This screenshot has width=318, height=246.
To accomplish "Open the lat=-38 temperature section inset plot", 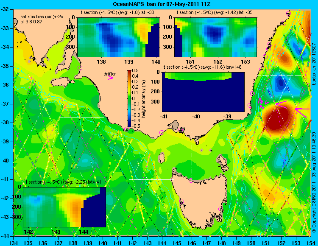I will point(118,37).
